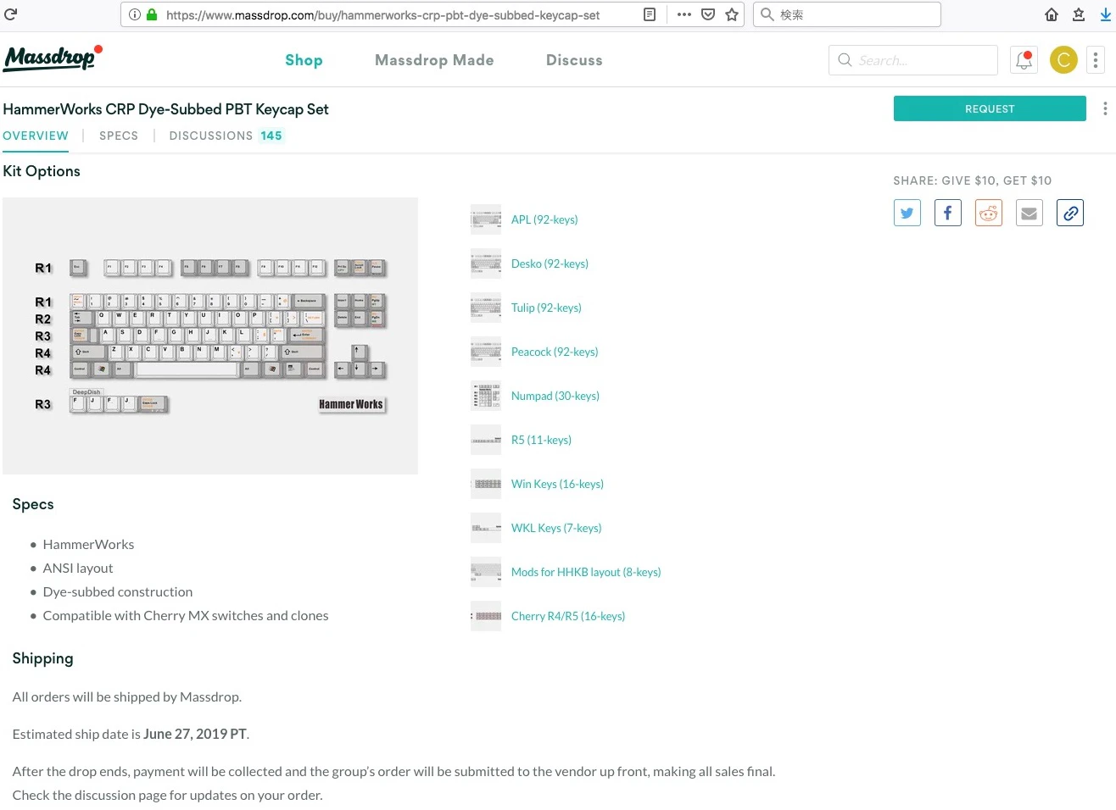Share the drop on Twitter
1116x810 pixels.
pyautogui.click(x=907, y=213)
